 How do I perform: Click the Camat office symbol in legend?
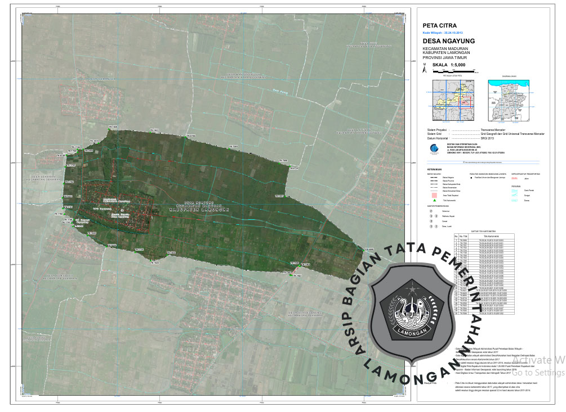tap(431, 221)
